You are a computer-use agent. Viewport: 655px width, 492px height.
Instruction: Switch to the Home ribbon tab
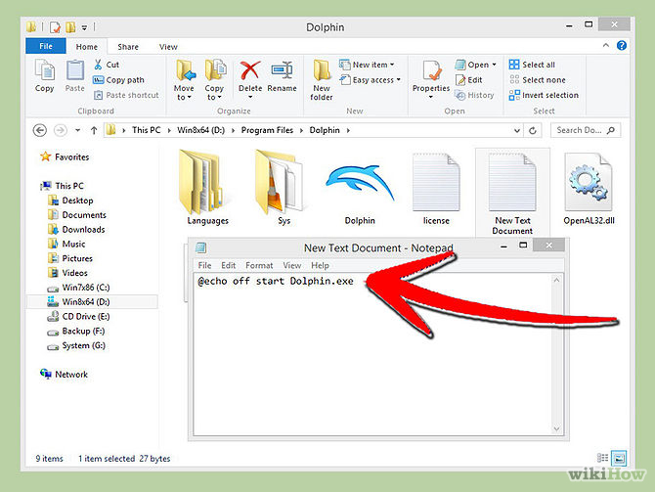[x=86, y=46]
